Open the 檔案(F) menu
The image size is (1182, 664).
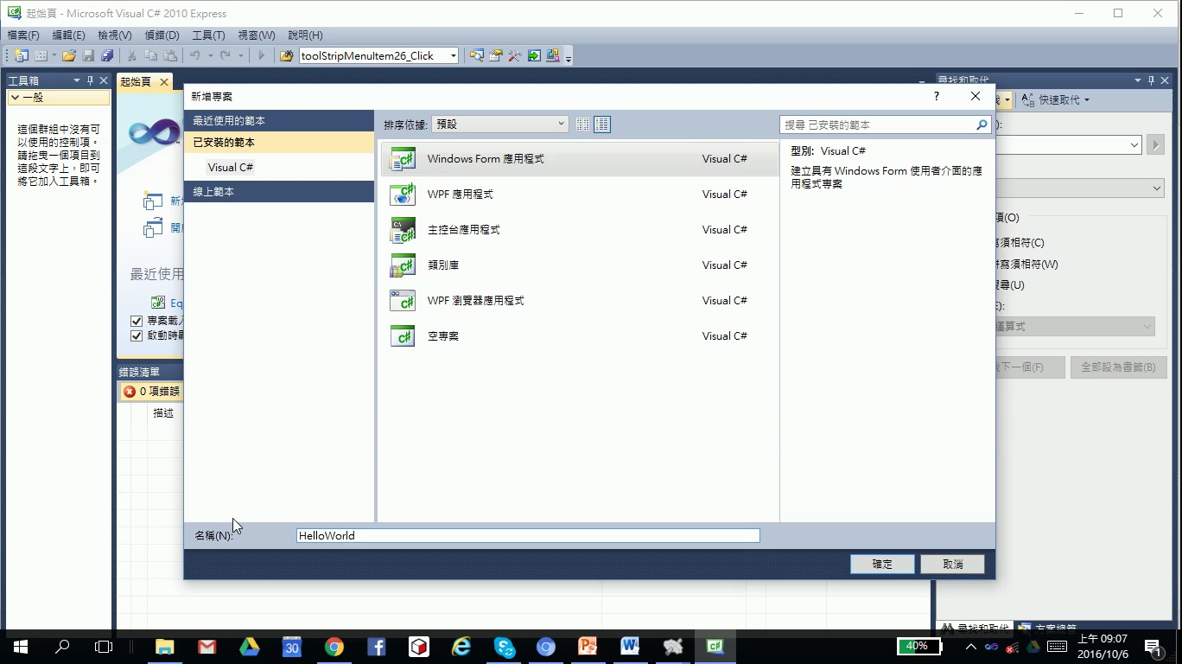(x=23, y=35)
